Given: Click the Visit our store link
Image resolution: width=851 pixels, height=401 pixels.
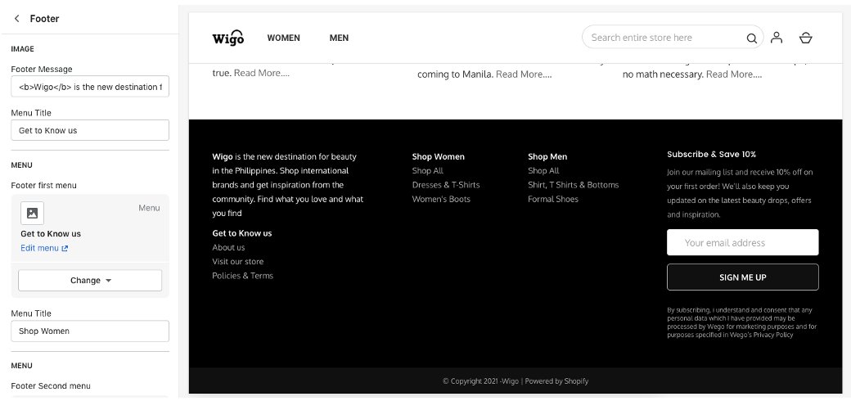Looking at the screenshot, I should point(237,262).
